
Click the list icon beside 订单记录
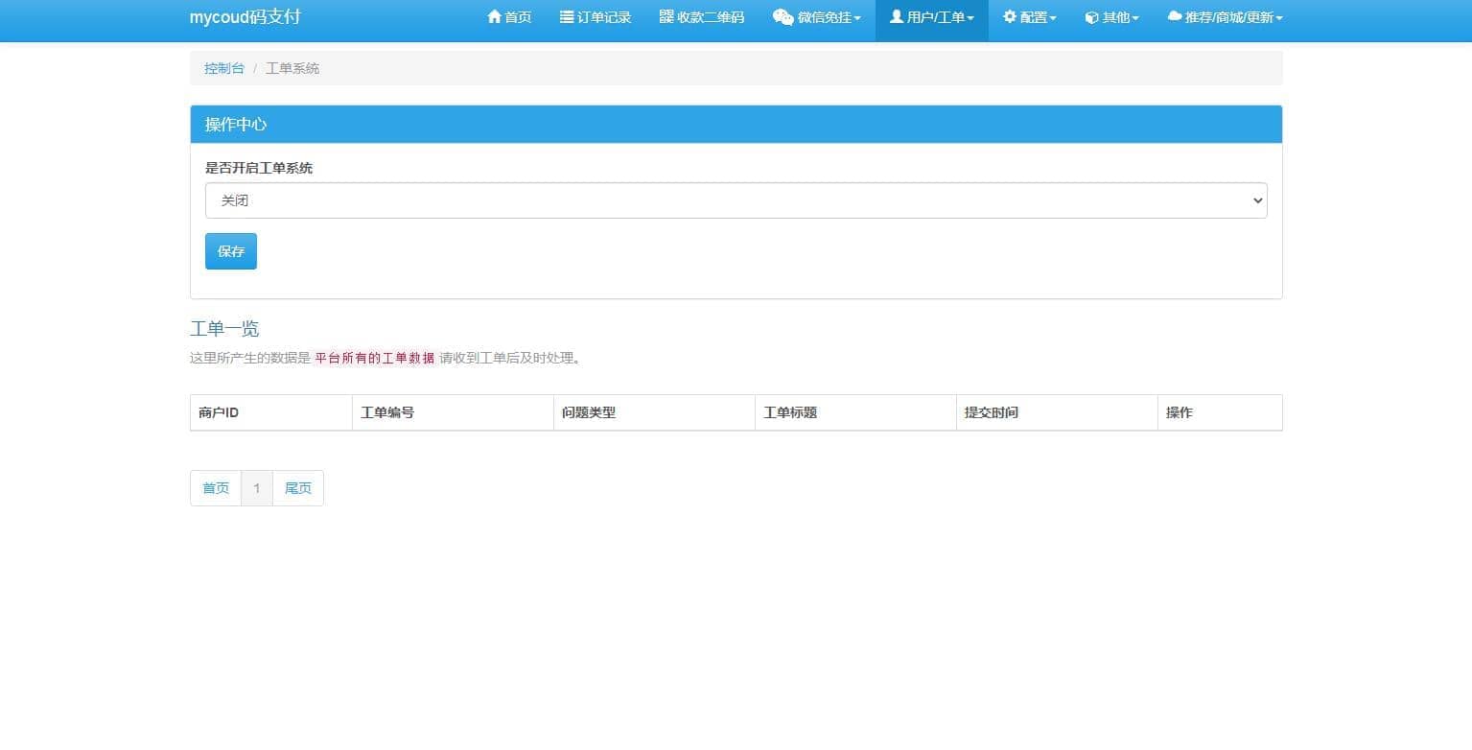(x=567, y=17)
